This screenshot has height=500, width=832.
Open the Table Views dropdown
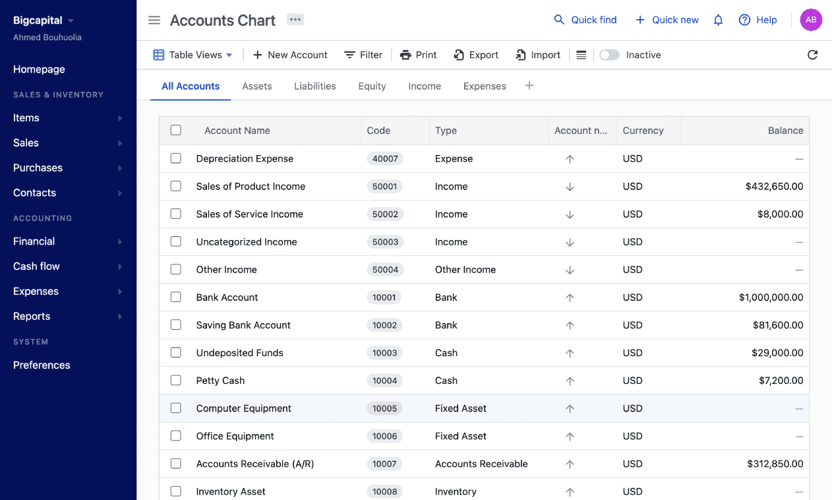click(x=193, y=55)
